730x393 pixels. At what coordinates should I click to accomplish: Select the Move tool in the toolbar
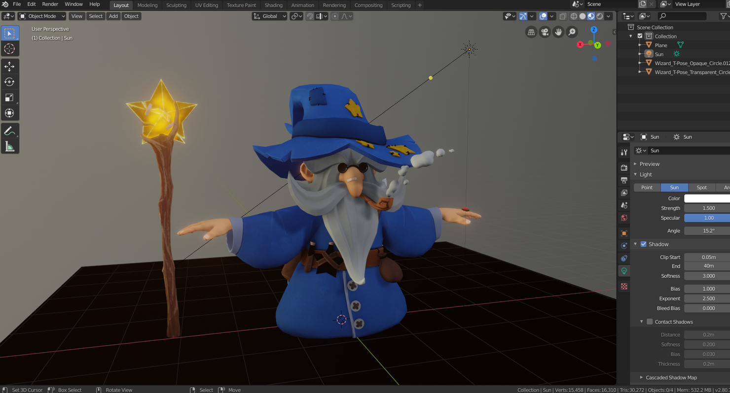tap(10, 66)
